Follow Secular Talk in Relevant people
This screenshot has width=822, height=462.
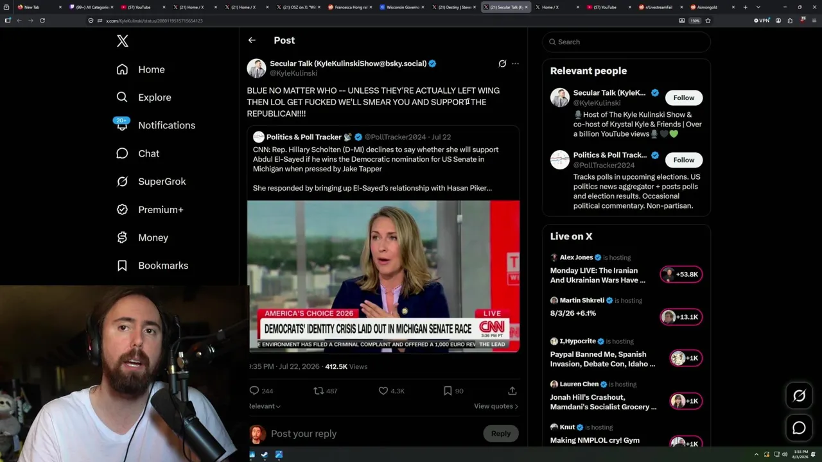tap(684, 98)
